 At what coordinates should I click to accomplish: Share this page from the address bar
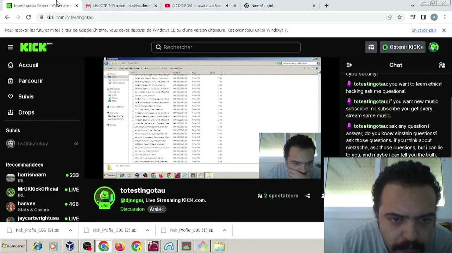(x=389, y=17)
